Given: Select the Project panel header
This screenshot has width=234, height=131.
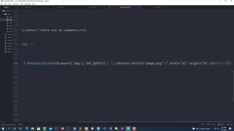Looking at the screenshot, I should point(6,7).
